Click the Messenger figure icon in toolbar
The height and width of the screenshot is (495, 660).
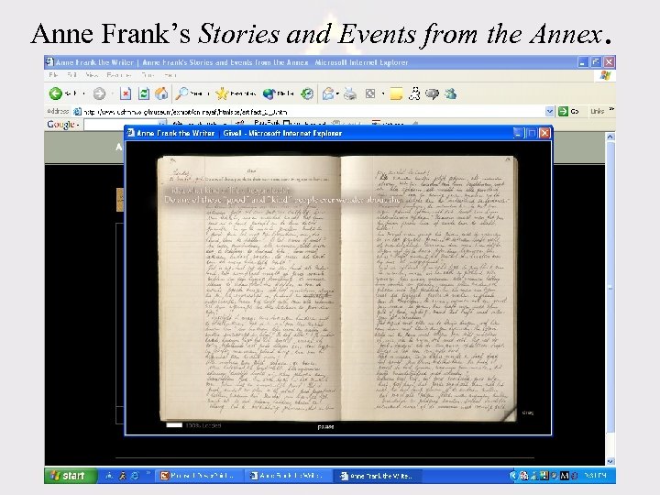[414, 93]
